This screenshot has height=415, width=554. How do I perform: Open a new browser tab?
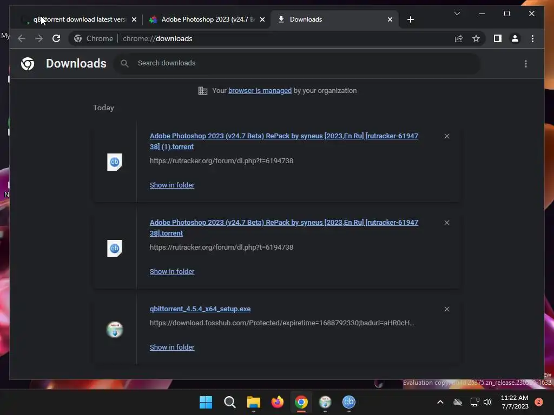click(x=410, y=20)
